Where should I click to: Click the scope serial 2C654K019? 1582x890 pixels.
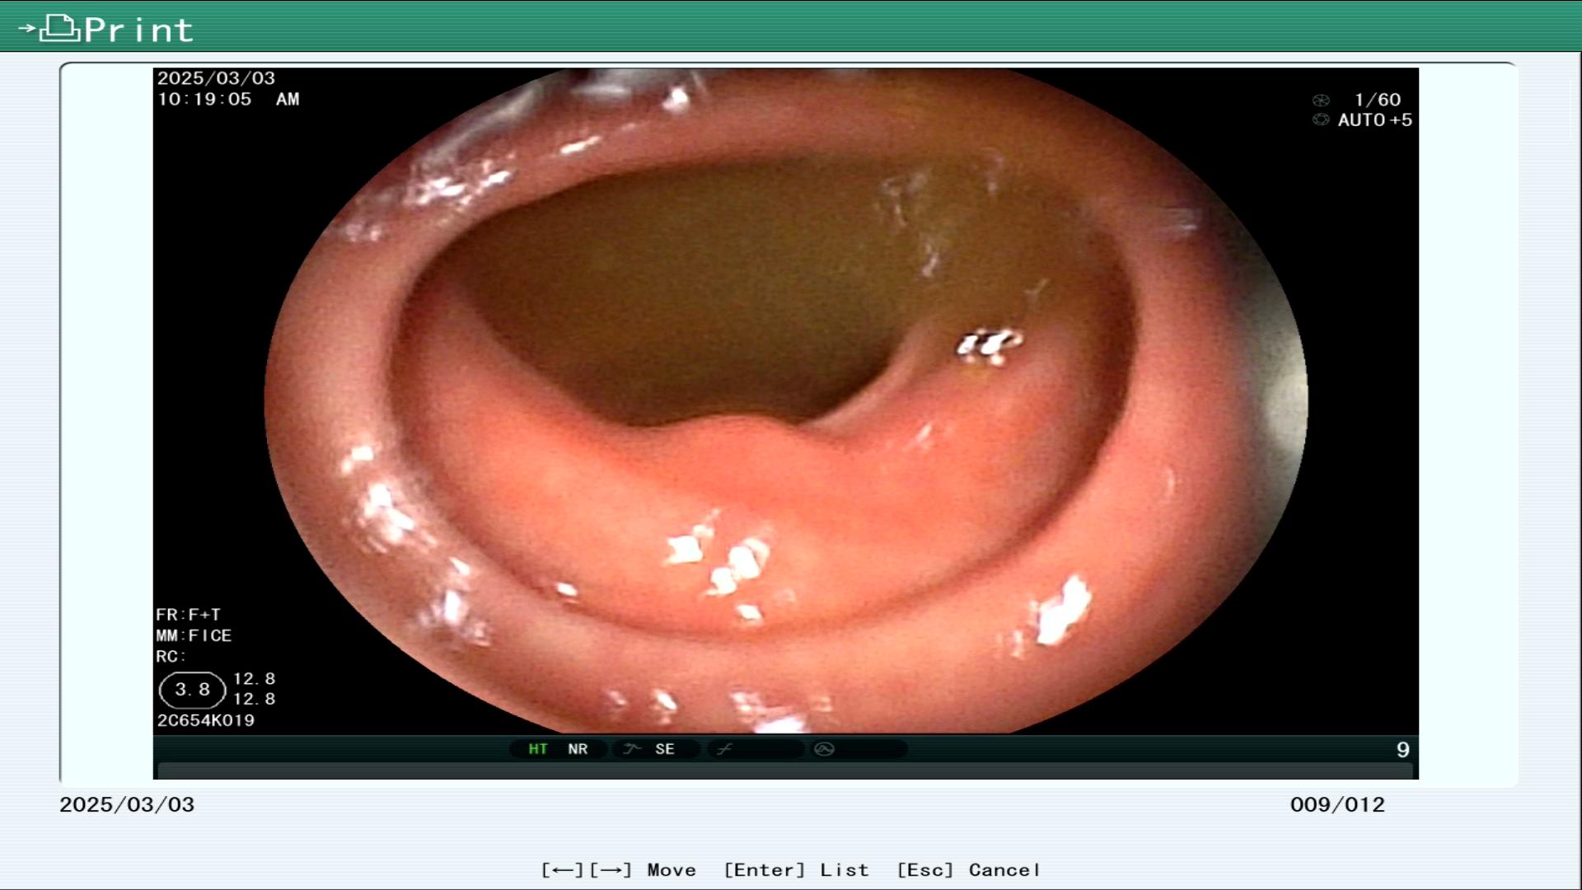(x=206, y=720)
